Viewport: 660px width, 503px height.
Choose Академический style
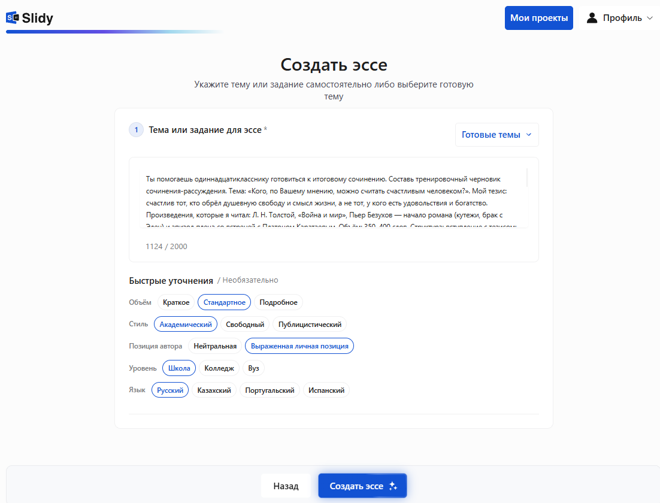(x=186, y=324)
